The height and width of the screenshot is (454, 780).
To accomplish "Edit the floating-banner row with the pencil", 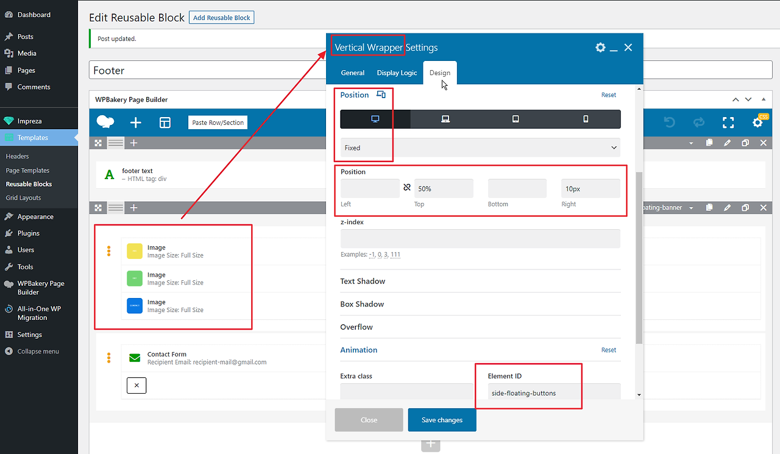I will click(x=727, y=208).
